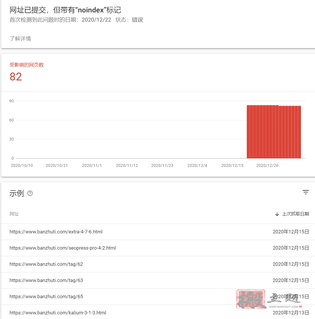Screen dimensions: 315x319
Task: Click the help icon next to 示例
Action: click(30, 193)
